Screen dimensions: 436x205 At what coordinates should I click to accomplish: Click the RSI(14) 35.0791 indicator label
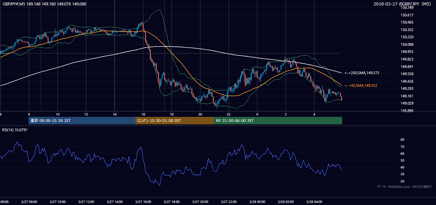tap(15, 130)
